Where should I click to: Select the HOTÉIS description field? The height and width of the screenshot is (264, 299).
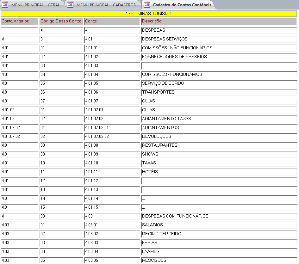coord(218,172)
